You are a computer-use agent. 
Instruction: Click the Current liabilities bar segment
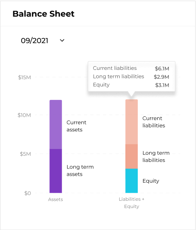(x=132, y=122)
